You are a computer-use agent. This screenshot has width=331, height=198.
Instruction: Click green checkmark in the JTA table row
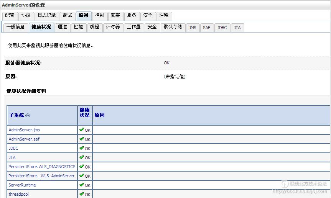pyautogui.click(x=82, y=157)
